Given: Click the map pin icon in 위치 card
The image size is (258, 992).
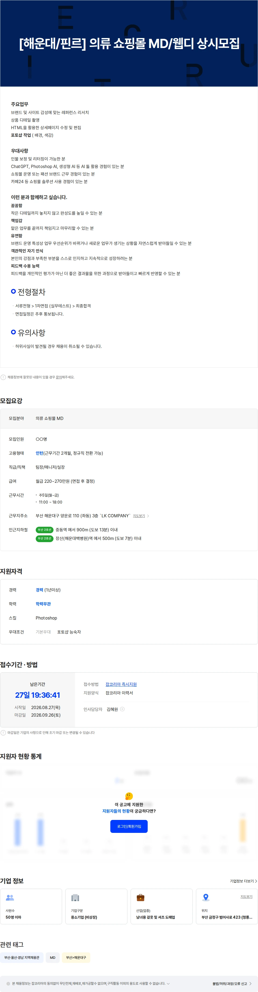Looking at the screenshot, I should 206,898.
